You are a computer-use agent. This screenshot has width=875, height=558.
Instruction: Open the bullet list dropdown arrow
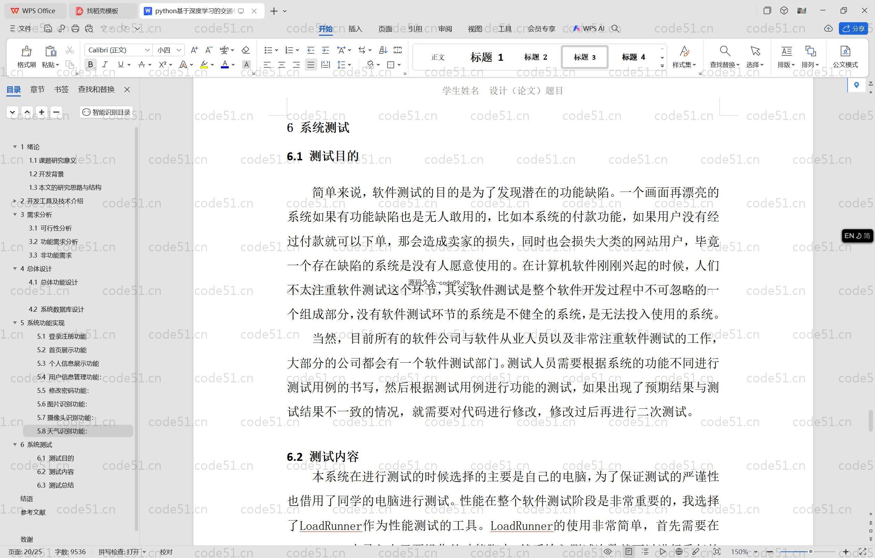[276, 50]
